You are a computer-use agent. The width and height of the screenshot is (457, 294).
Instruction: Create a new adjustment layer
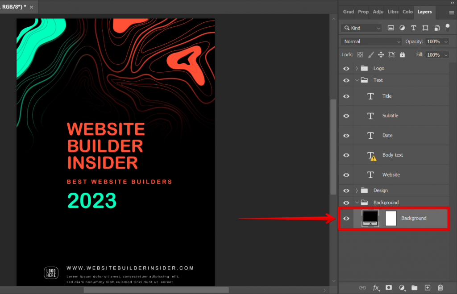(401, 288)
